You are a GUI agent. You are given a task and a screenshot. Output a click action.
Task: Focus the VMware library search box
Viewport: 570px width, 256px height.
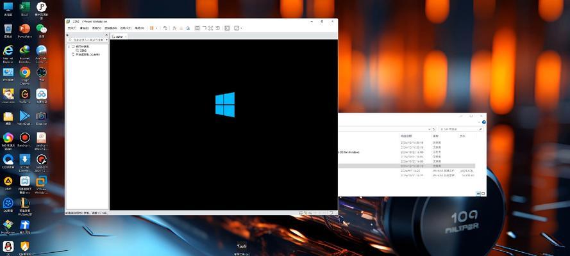coord(86,40)
